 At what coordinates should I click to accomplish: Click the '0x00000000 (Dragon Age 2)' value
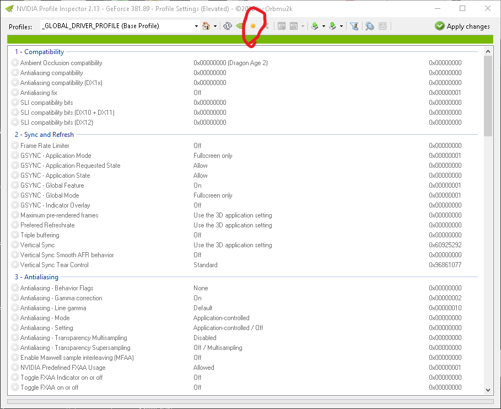[231, 63]
